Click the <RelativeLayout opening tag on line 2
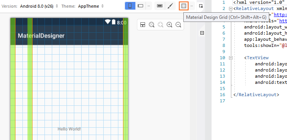Viewport: 287px width, 140px height. tap(253, 8)
